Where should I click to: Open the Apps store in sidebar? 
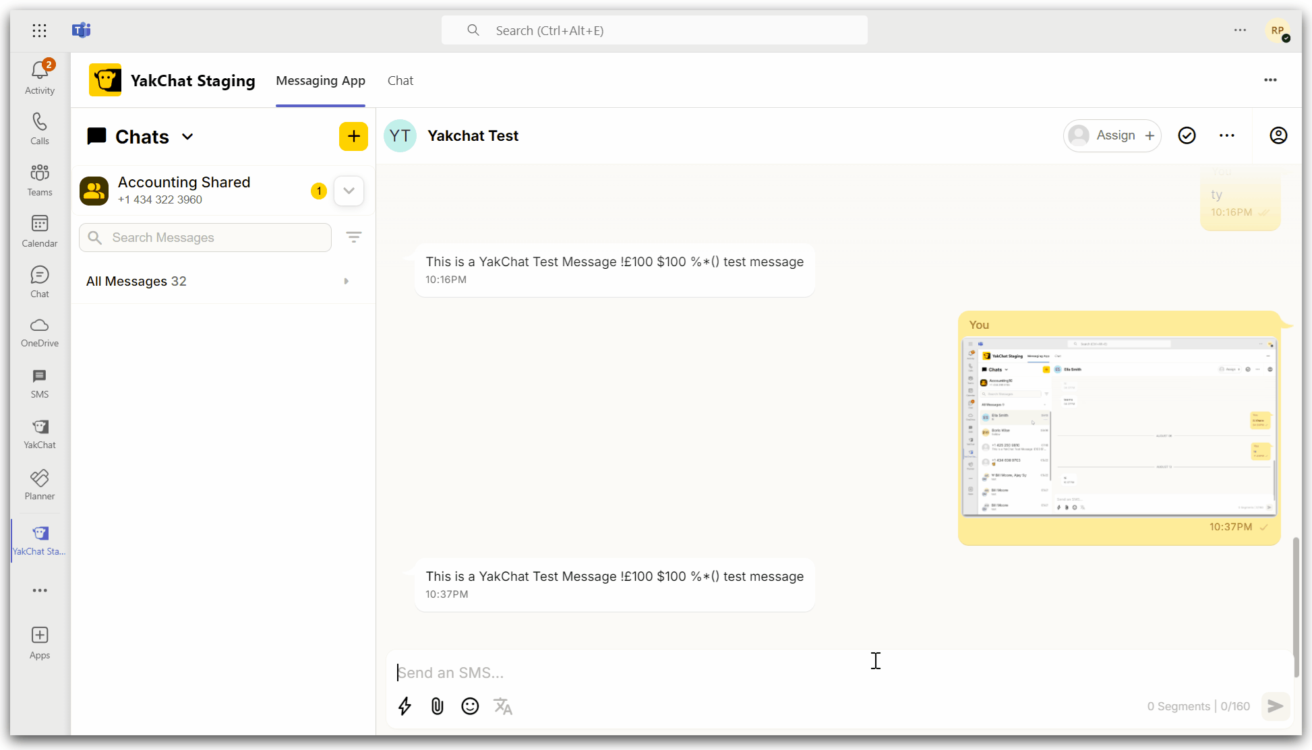(40, 643)
